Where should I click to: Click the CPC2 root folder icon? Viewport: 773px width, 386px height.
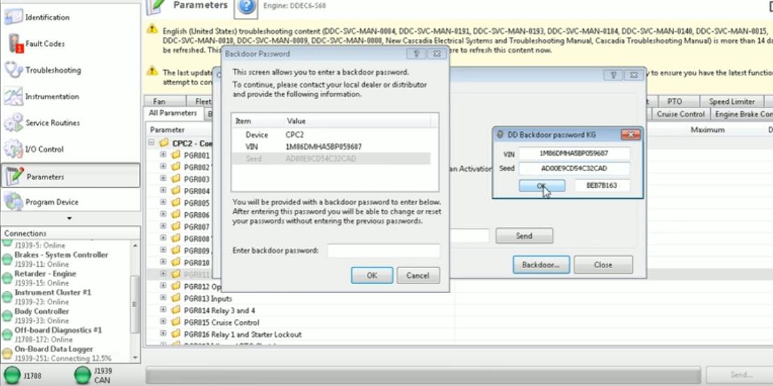[164, 143]
